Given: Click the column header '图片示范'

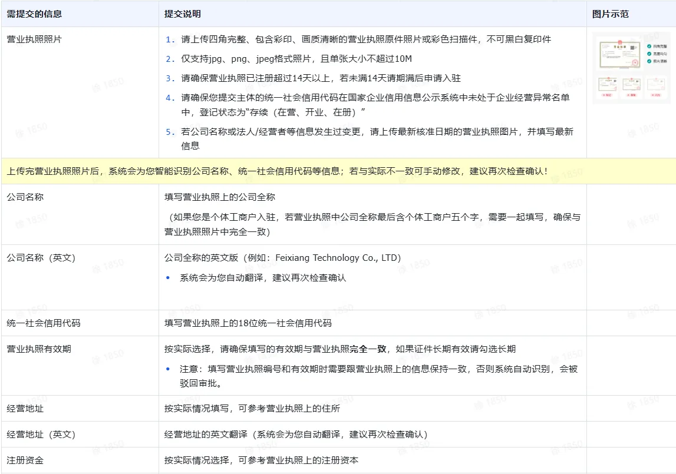Looking at the screenshot, I should 610,14.
